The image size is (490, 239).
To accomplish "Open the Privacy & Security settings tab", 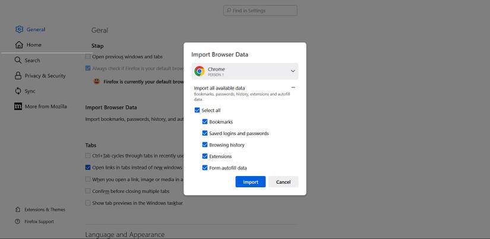I will [x=45, y=76].
